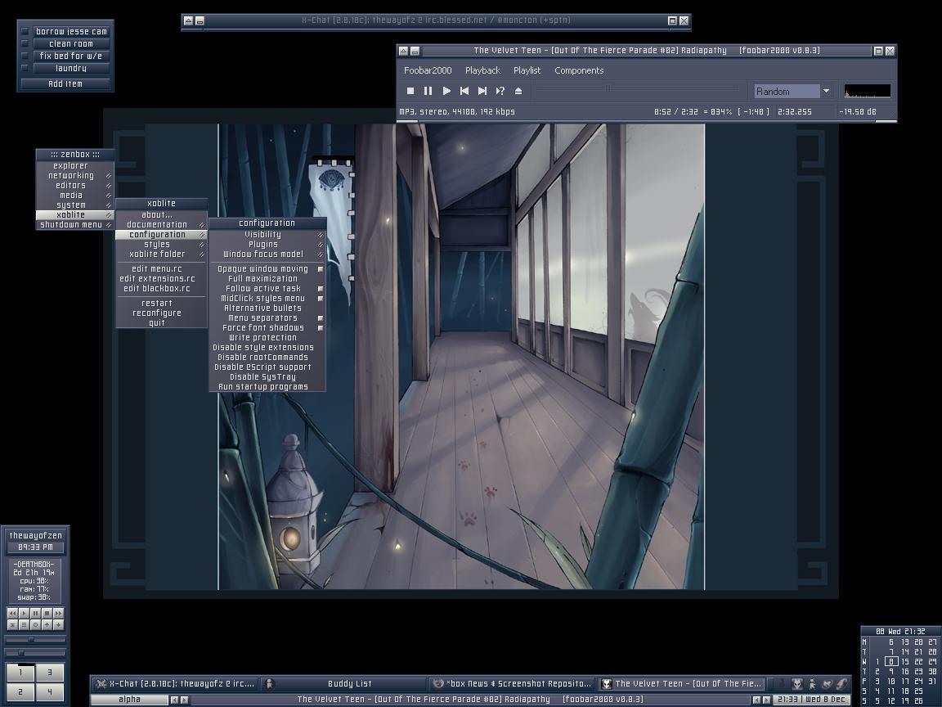Click the eject/open icon in foobar2000

pos(518,91)
